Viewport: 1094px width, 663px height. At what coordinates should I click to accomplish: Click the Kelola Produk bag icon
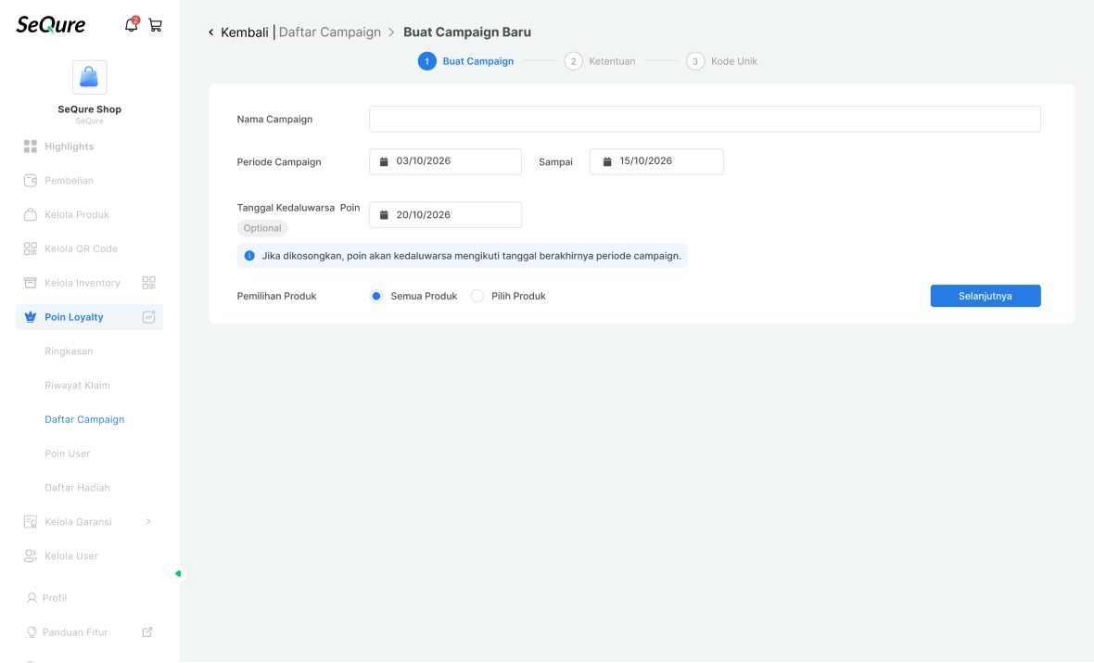[30, 214]
